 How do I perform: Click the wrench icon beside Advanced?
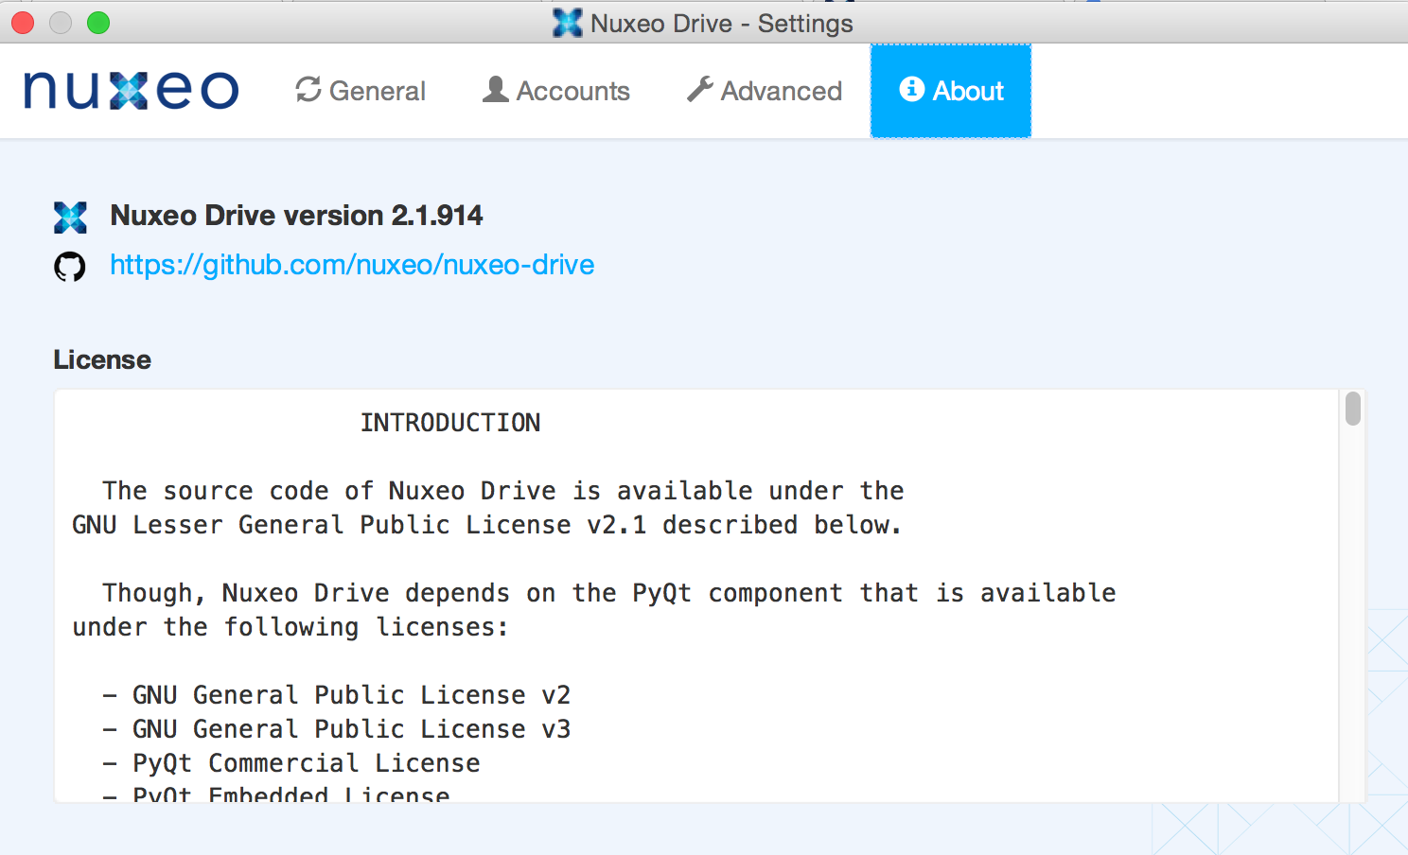(700, 90)
